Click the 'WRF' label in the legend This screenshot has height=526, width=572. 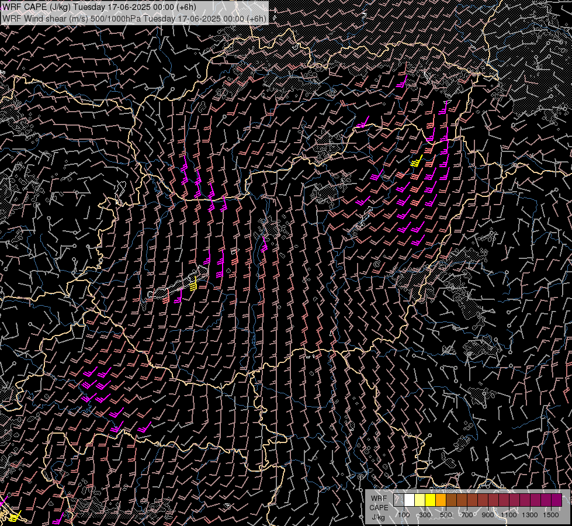click(379, 499)
